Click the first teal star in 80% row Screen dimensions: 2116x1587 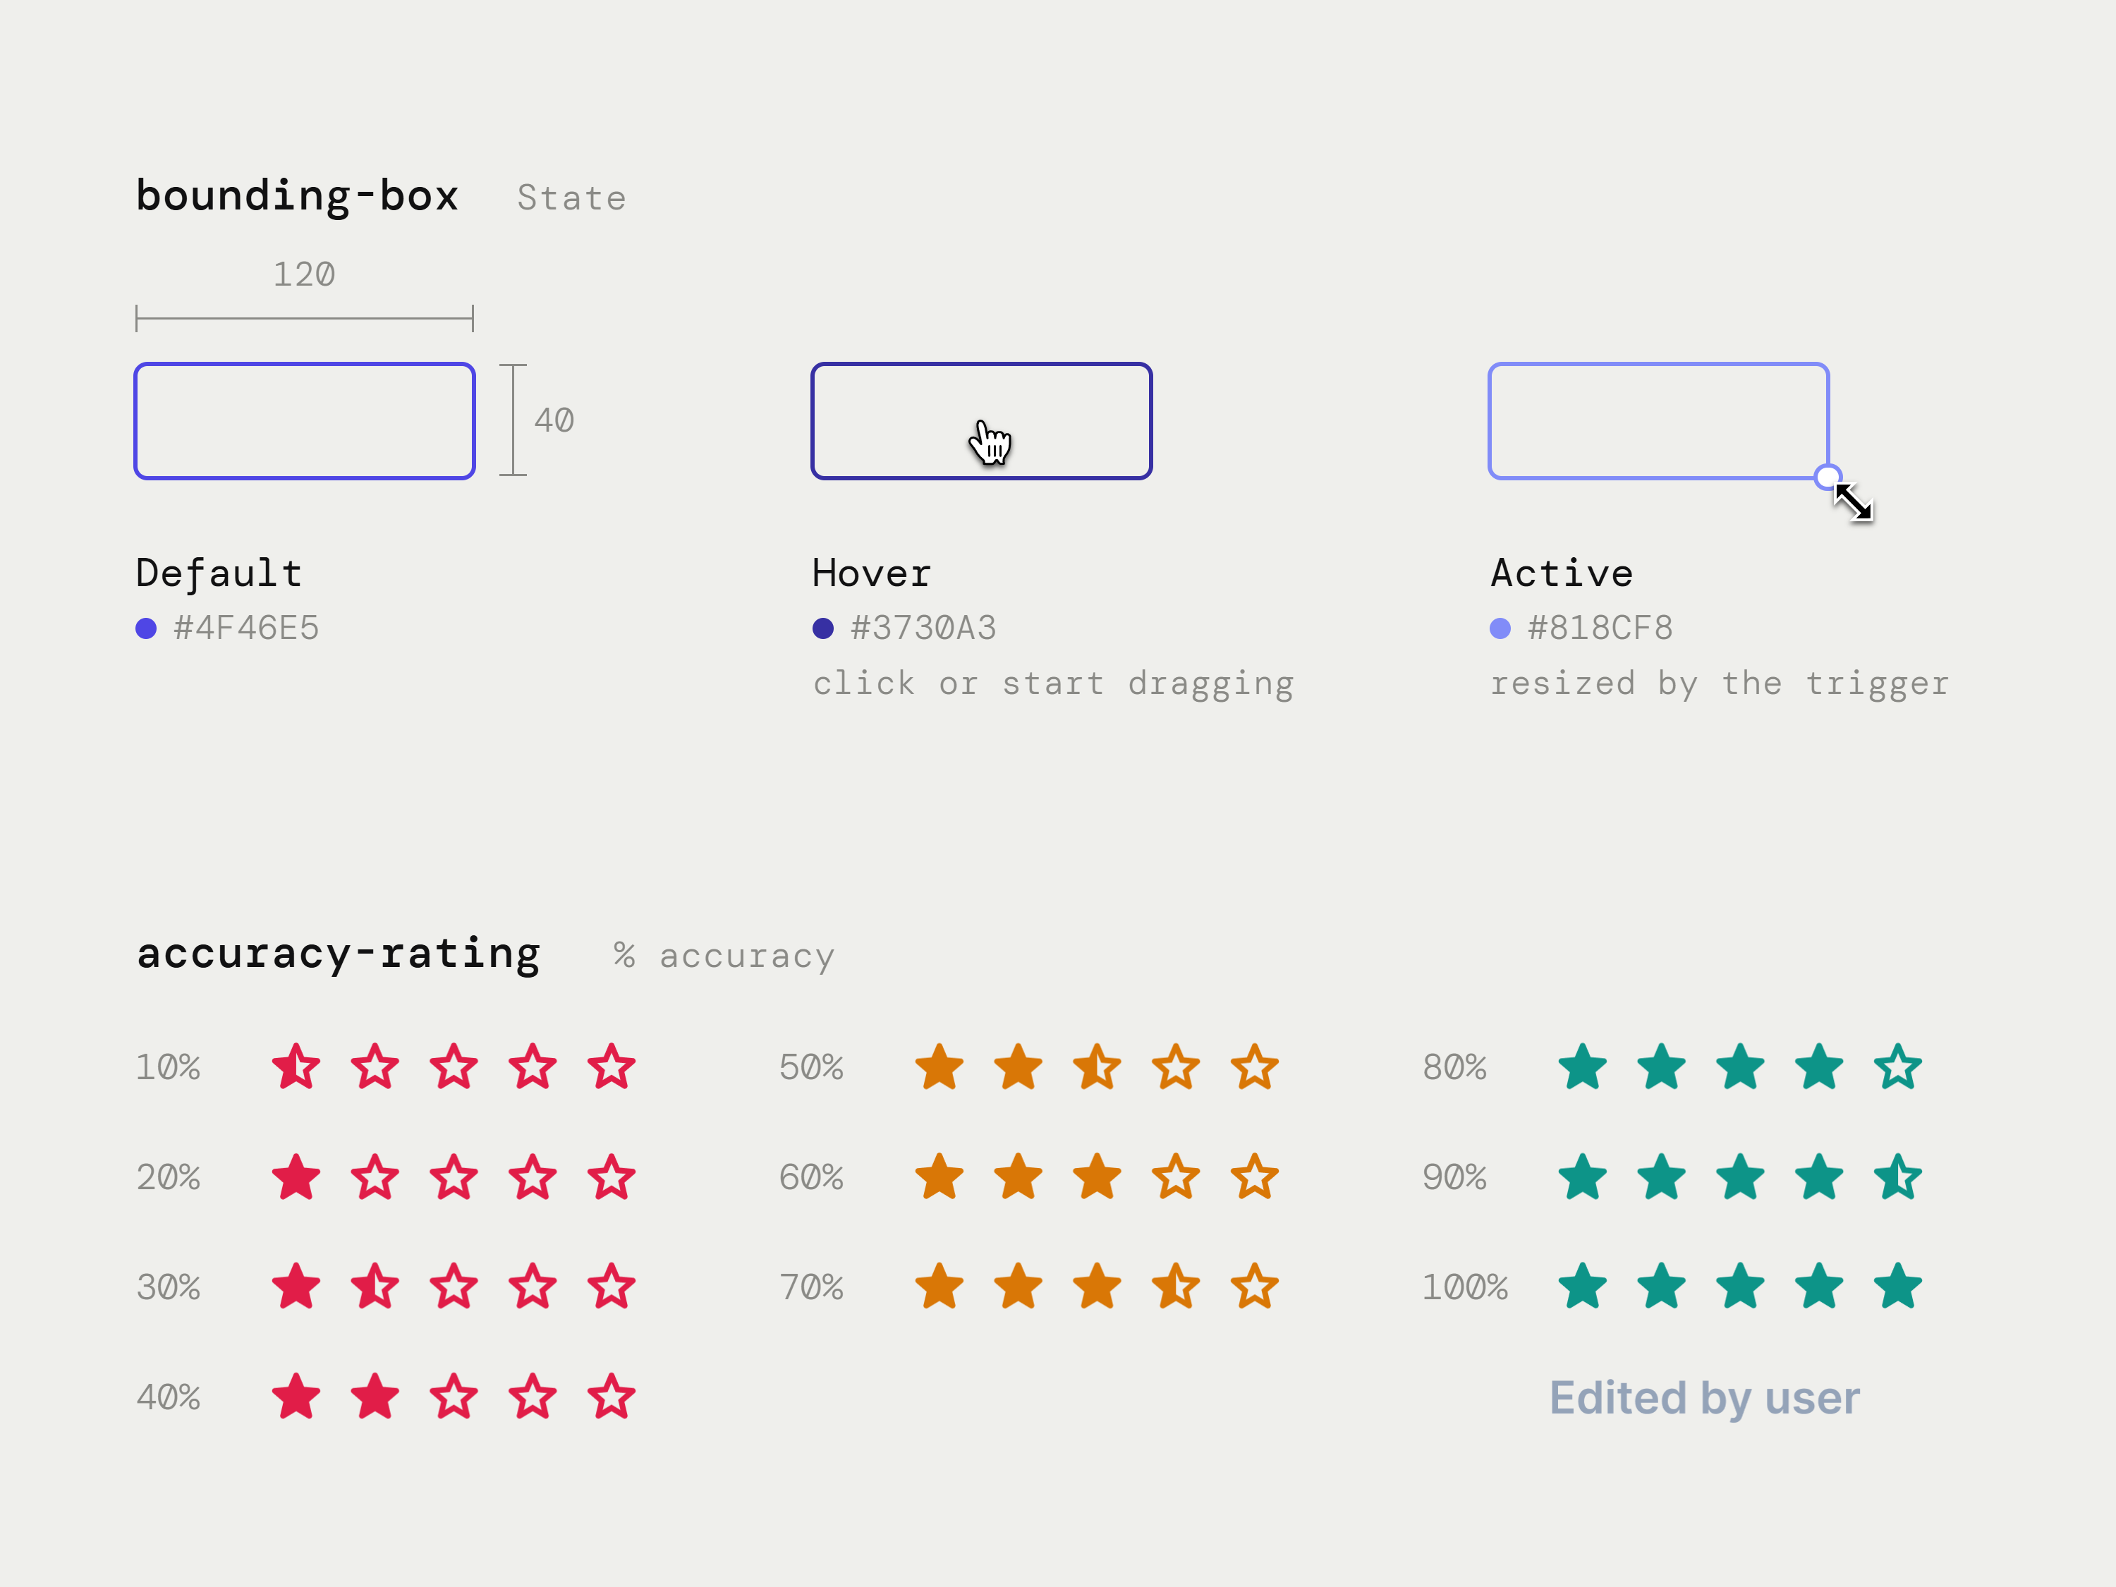point(1583,1066)
